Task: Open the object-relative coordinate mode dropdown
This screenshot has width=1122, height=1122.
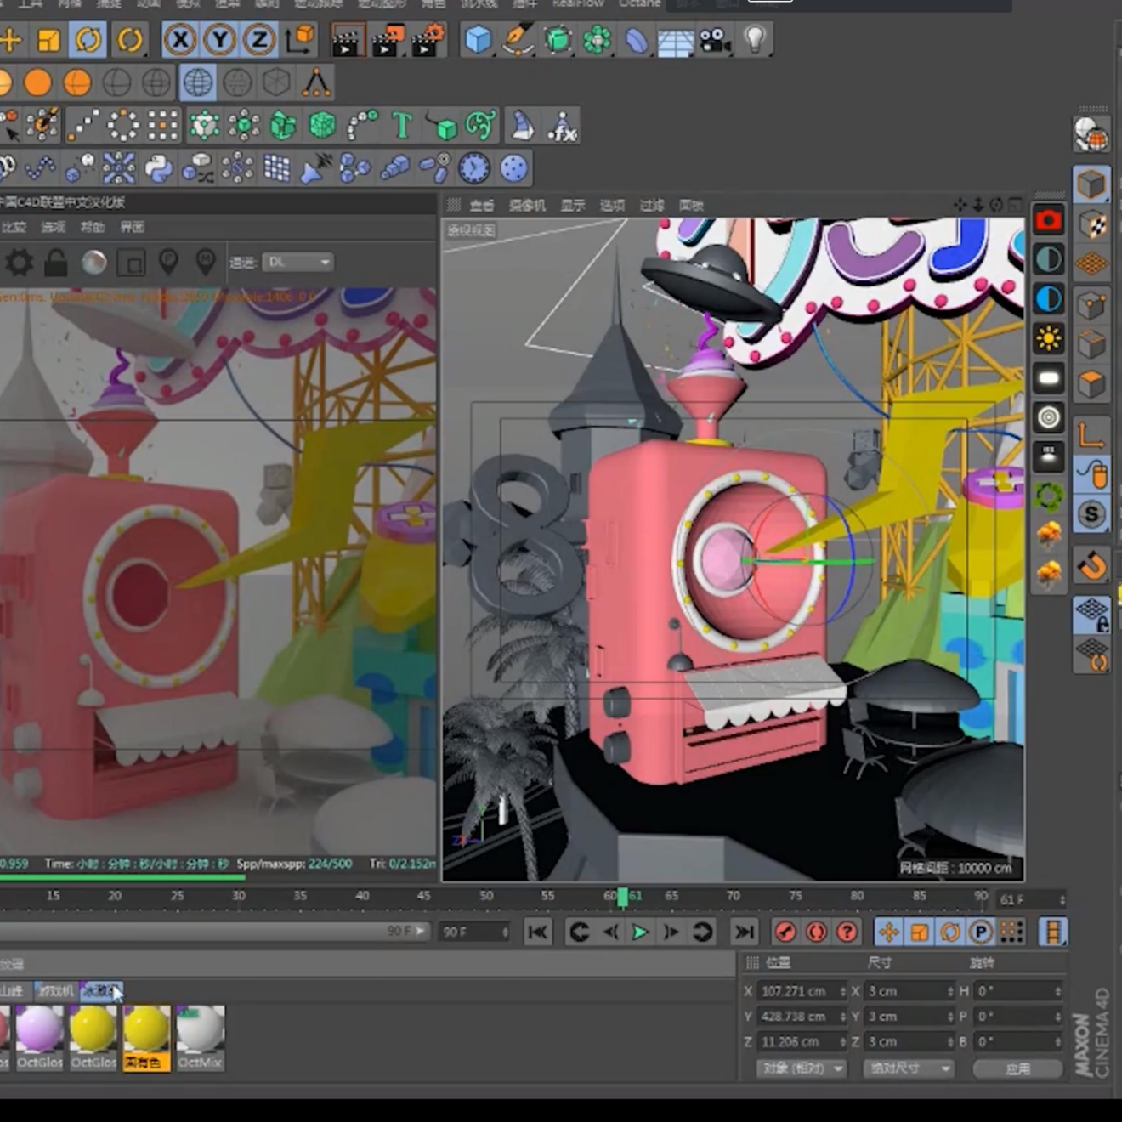Action: coord(802,1068)
